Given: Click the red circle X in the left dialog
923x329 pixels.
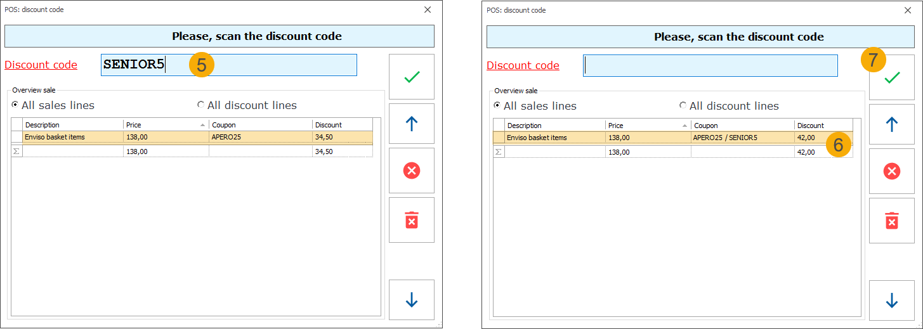Looking at the screenshot, I should 412,171.
